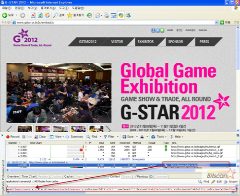Screen dimensions: 240x196
Task: Open the VISITOR navigation tab
Action: [x=117, y=42]
